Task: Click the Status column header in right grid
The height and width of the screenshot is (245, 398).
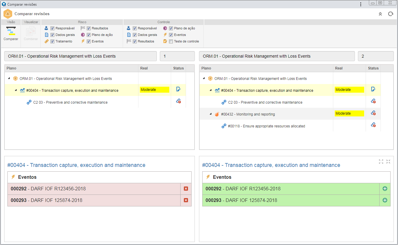Action: 373,68
